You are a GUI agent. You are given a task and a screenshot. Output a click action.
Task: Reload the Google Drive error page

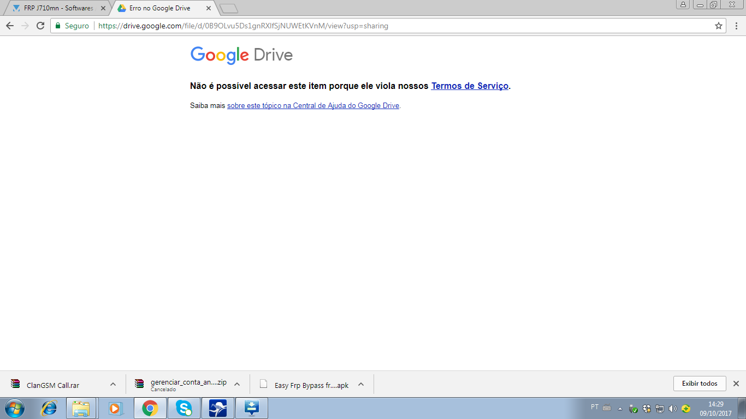pos(40,26)
